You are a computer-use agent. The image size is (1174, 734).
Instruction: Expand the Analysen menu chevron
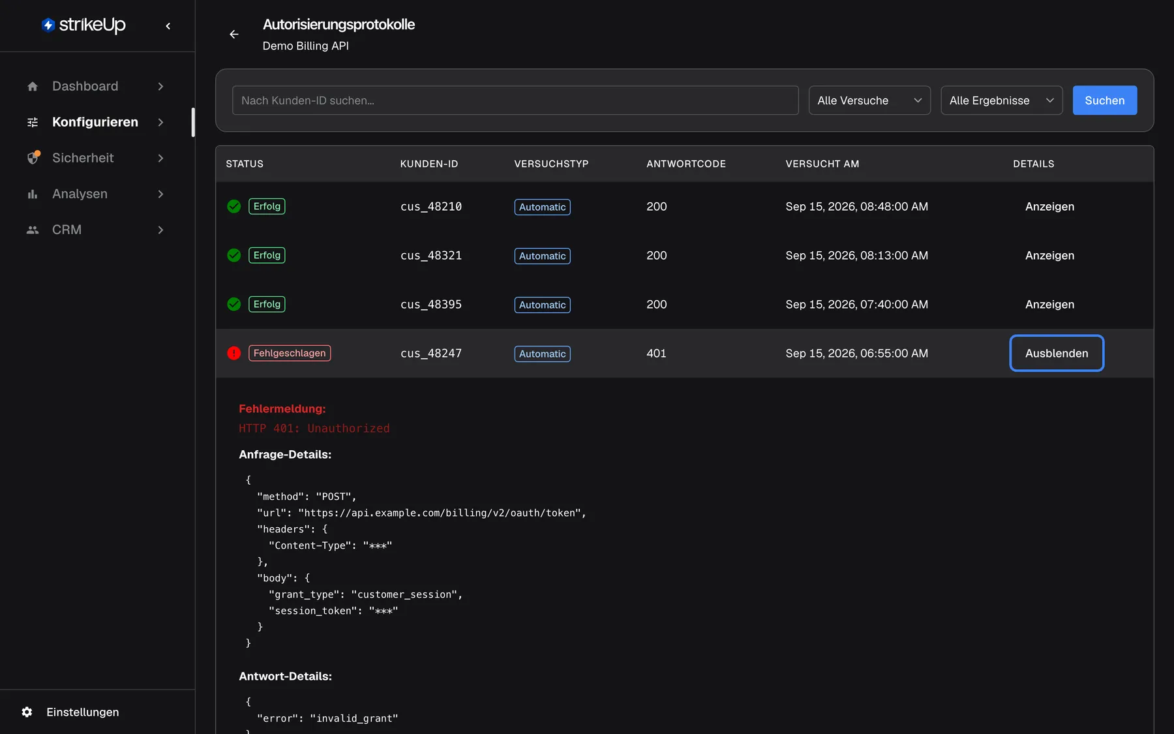160,194
